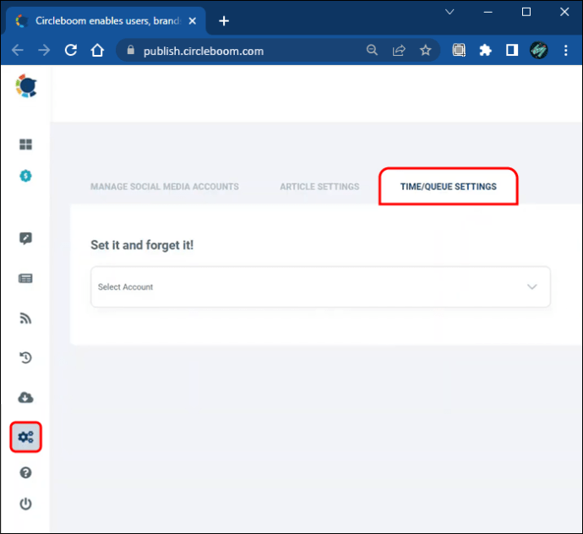Open the dashboard grid icon in sidebar

[25, 144]
